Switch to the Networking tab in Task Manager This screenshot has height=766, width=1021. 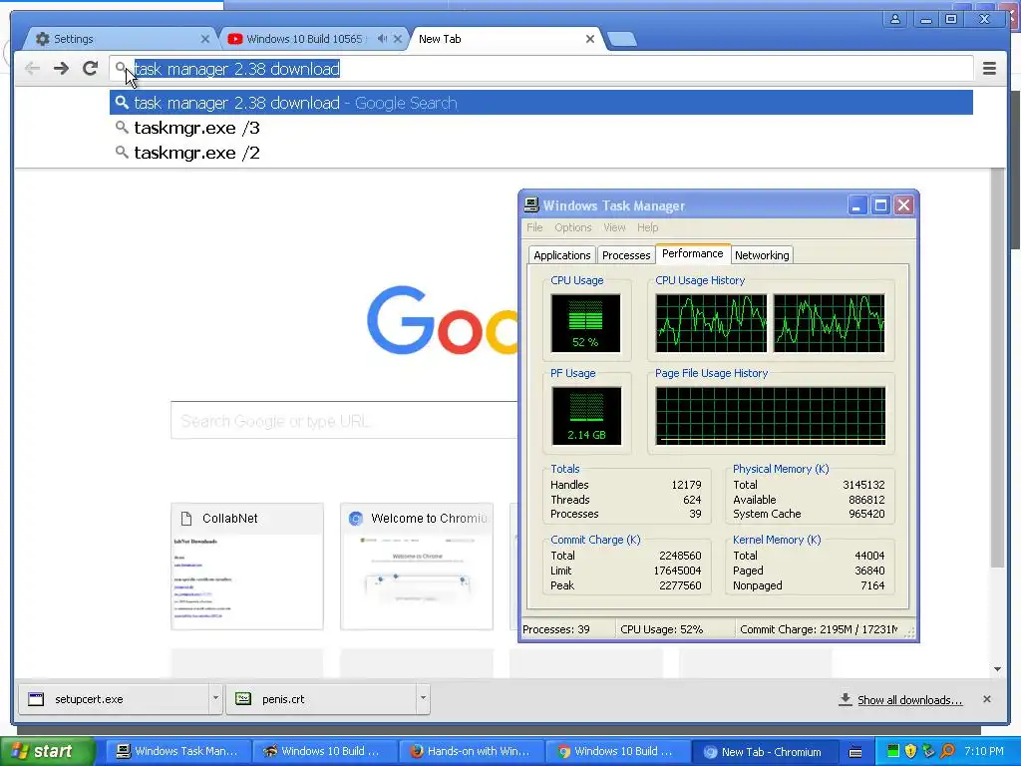(x=762, y=255)
